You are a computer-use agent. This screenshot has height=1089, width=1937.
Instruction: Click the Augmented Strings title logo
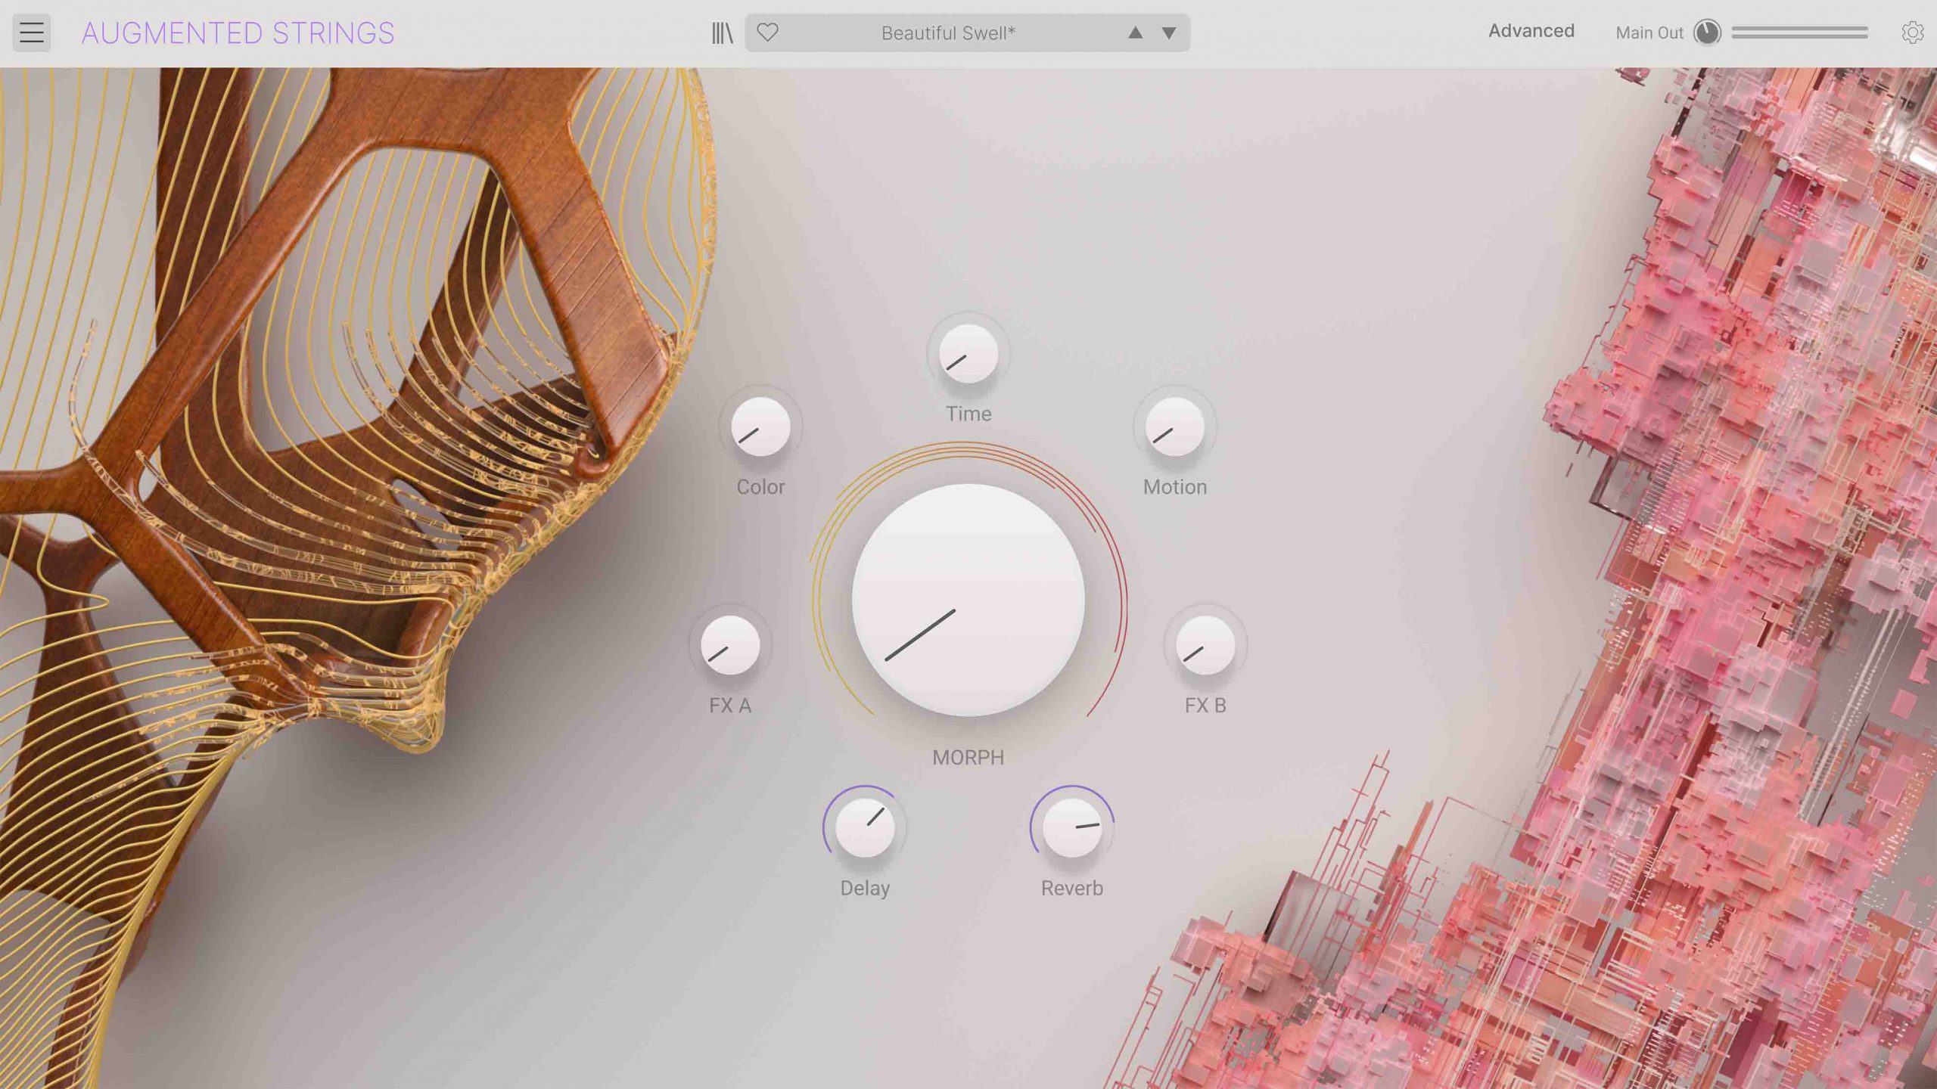point(238,33)
